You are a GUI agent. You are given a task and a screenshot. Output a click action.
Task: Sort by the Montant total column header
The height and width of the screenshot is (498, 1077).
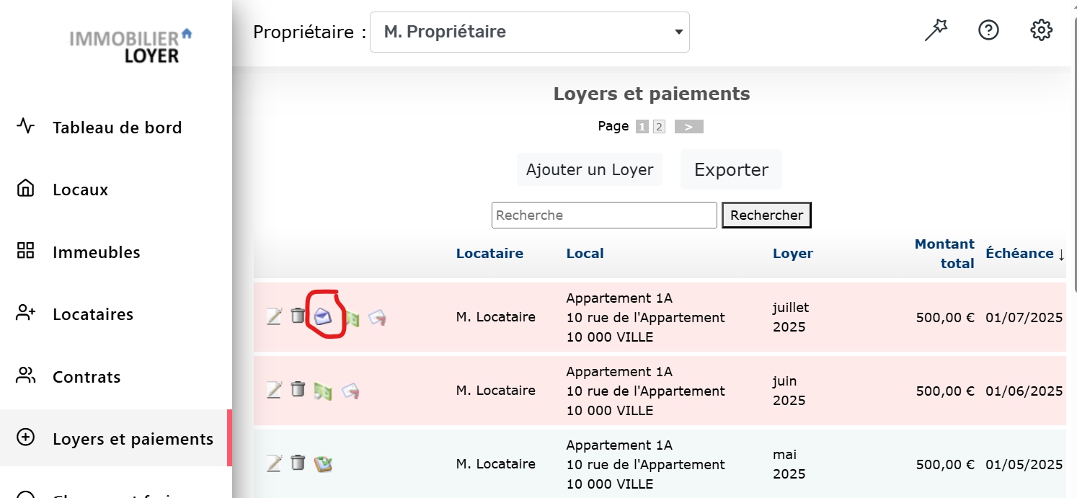(944, 254)
